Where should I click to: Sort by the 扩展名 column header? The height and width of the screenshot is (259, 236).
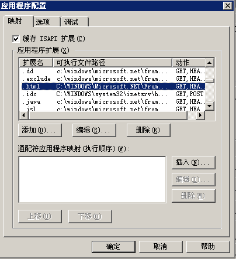coord(36,63)
